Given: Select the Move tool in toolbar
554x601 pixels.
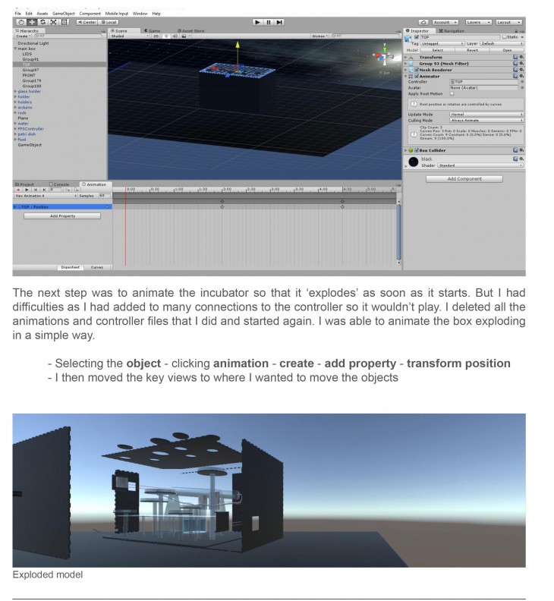Looking at the screenshot, I should (31, 22).
